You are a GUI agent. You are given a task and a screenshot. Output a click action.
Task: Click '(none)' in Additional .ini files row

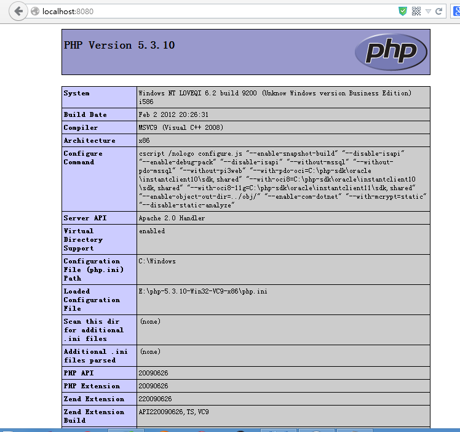pyautogui.click(x=150, y=351)
